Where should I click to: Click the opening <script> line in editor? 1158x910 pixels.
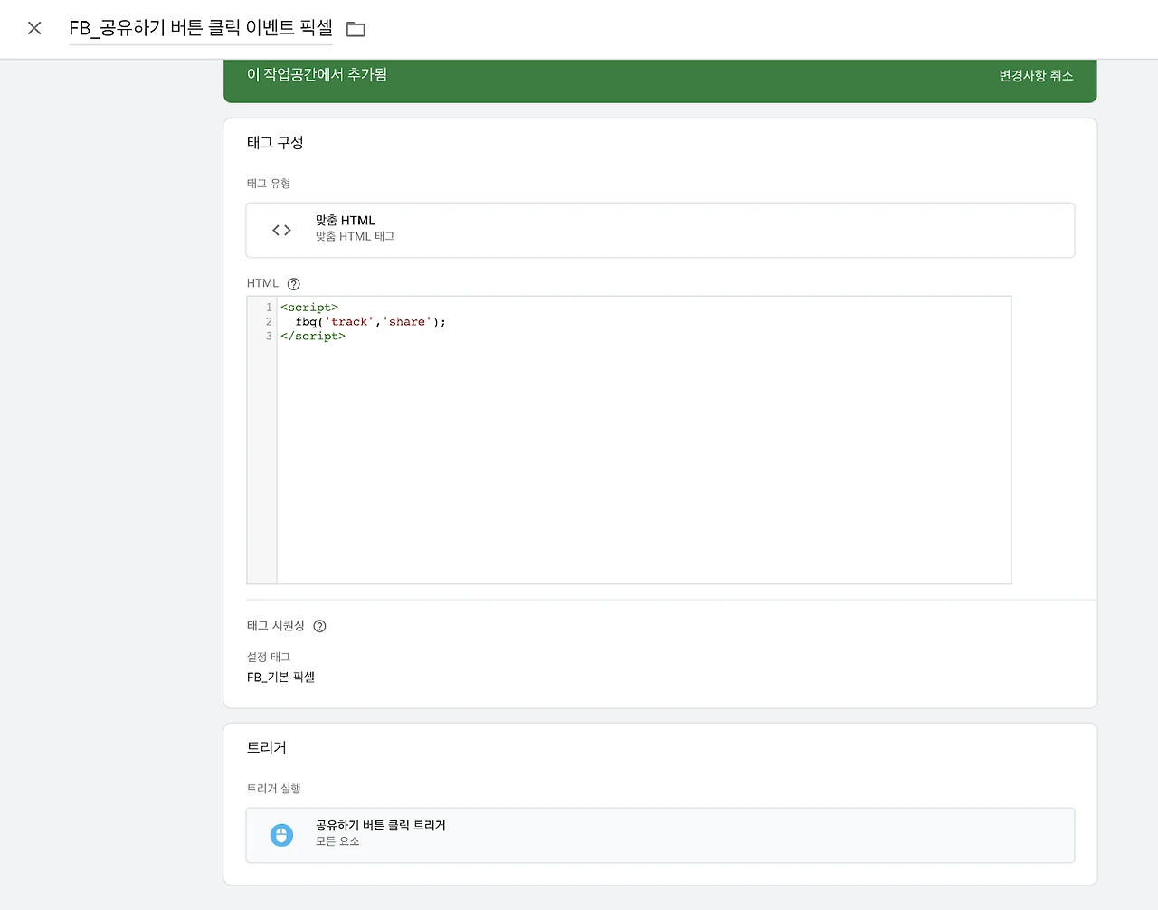(309, 308)
